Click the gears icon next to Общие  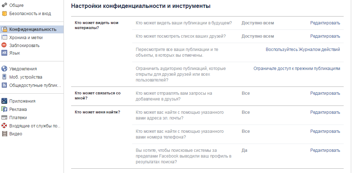click(4, 5)
